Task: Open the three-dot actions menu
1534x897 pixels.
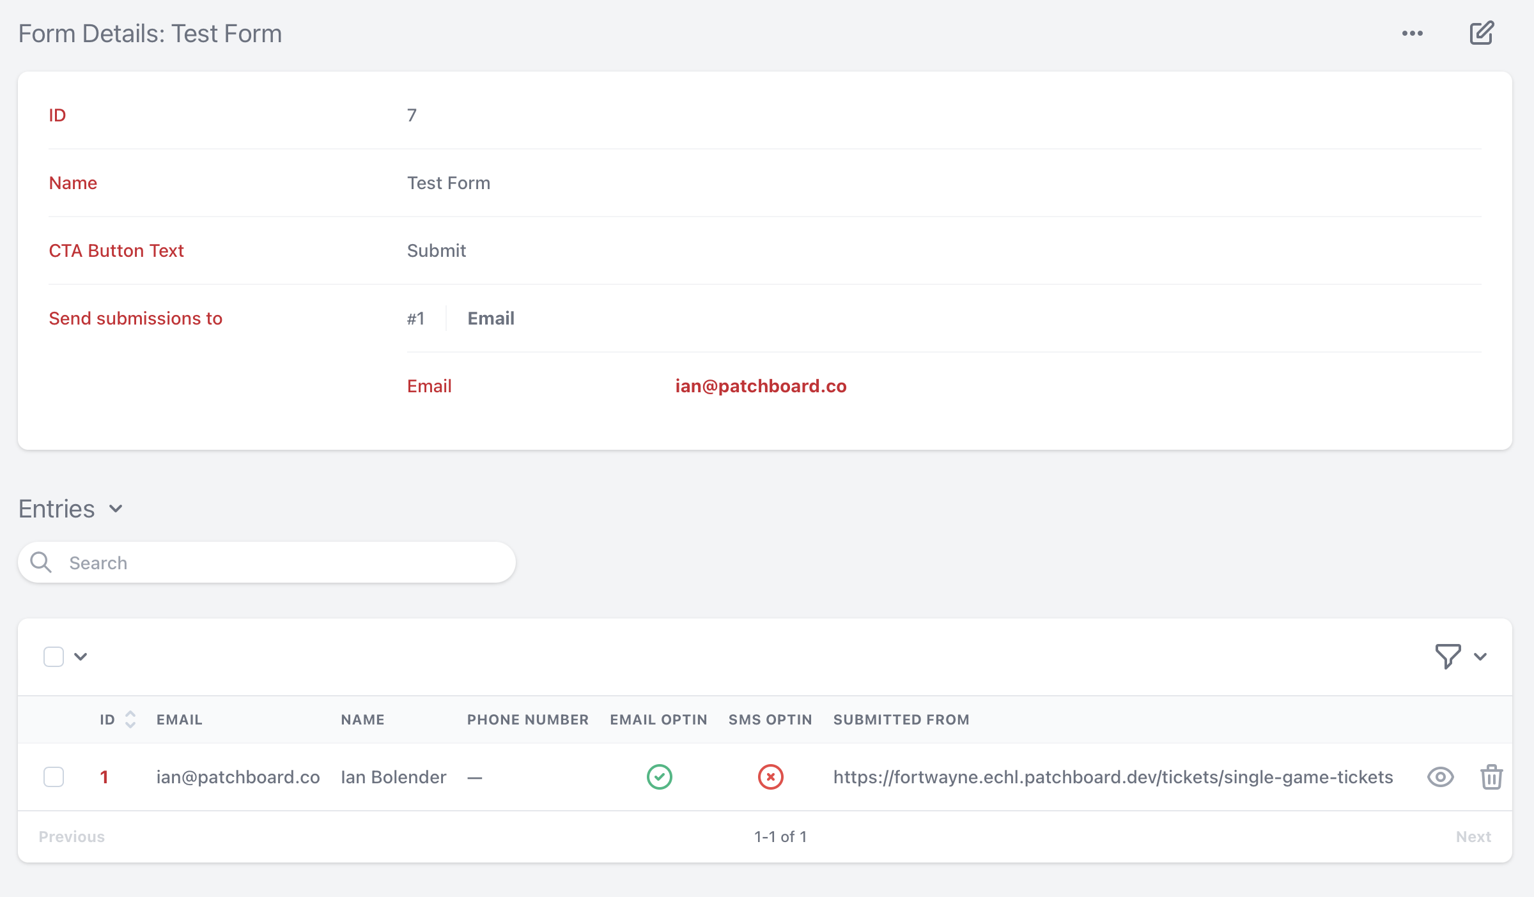Action: pyautogui.click(x=1413, y=33)
